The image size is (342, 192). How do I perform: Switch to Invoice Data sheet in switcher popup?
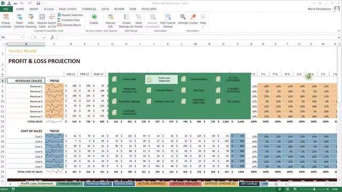coord(125,79)
